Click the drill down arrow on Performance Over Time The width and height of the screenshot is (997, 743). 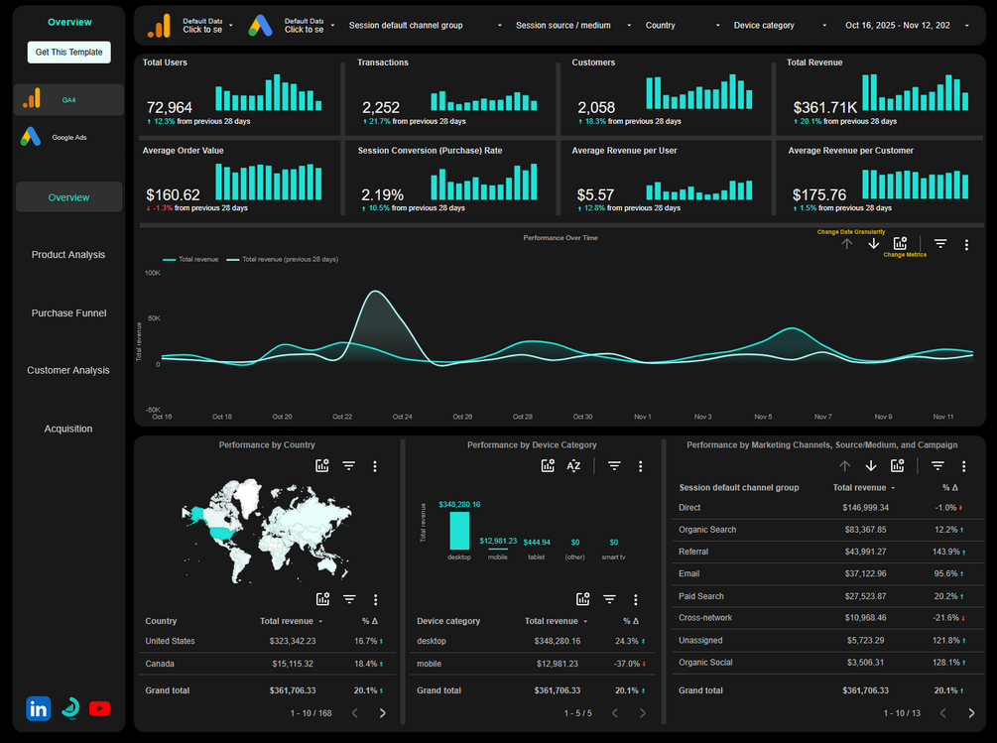click(x=874, y=243)
